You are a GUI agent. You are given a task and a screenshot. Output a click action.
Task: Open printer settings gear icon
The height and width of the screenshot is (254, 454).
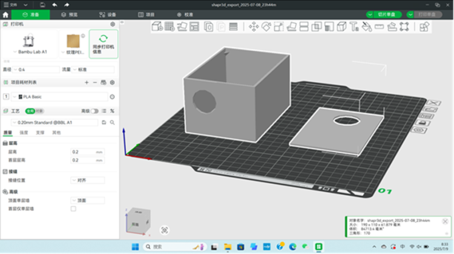pos(113,24)
